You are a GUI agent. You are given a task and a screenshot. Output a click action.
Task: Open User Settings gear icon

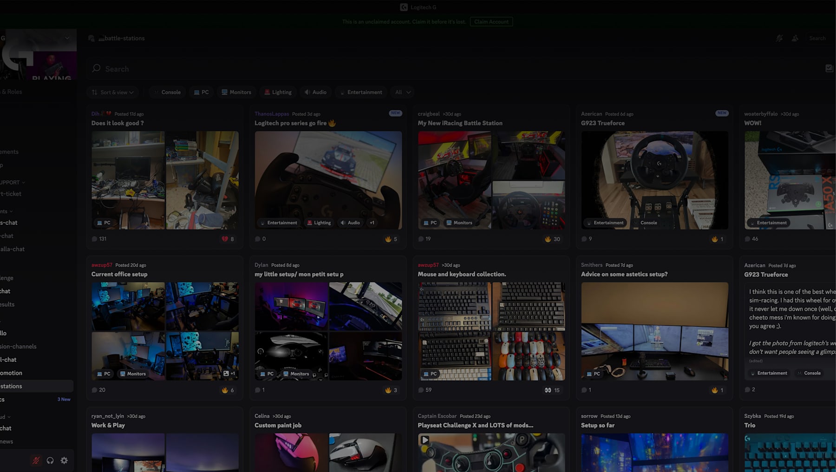point(64,460)
